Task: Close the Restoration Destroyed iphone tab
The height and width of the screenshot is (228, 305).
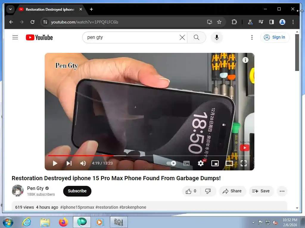Action: [81, 9]
